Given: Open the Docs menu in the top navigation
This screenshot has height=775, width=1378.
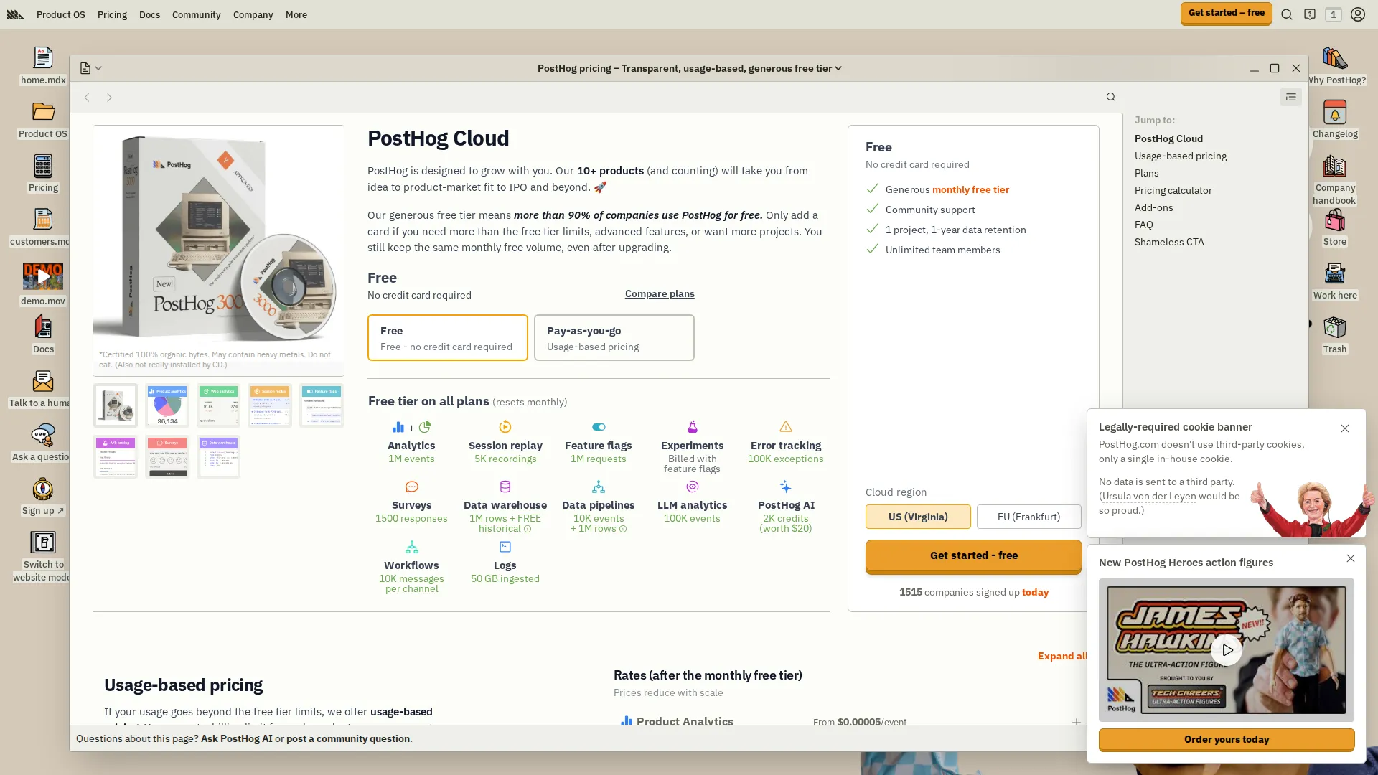Looking at the screenshot, I should [149, 14].
